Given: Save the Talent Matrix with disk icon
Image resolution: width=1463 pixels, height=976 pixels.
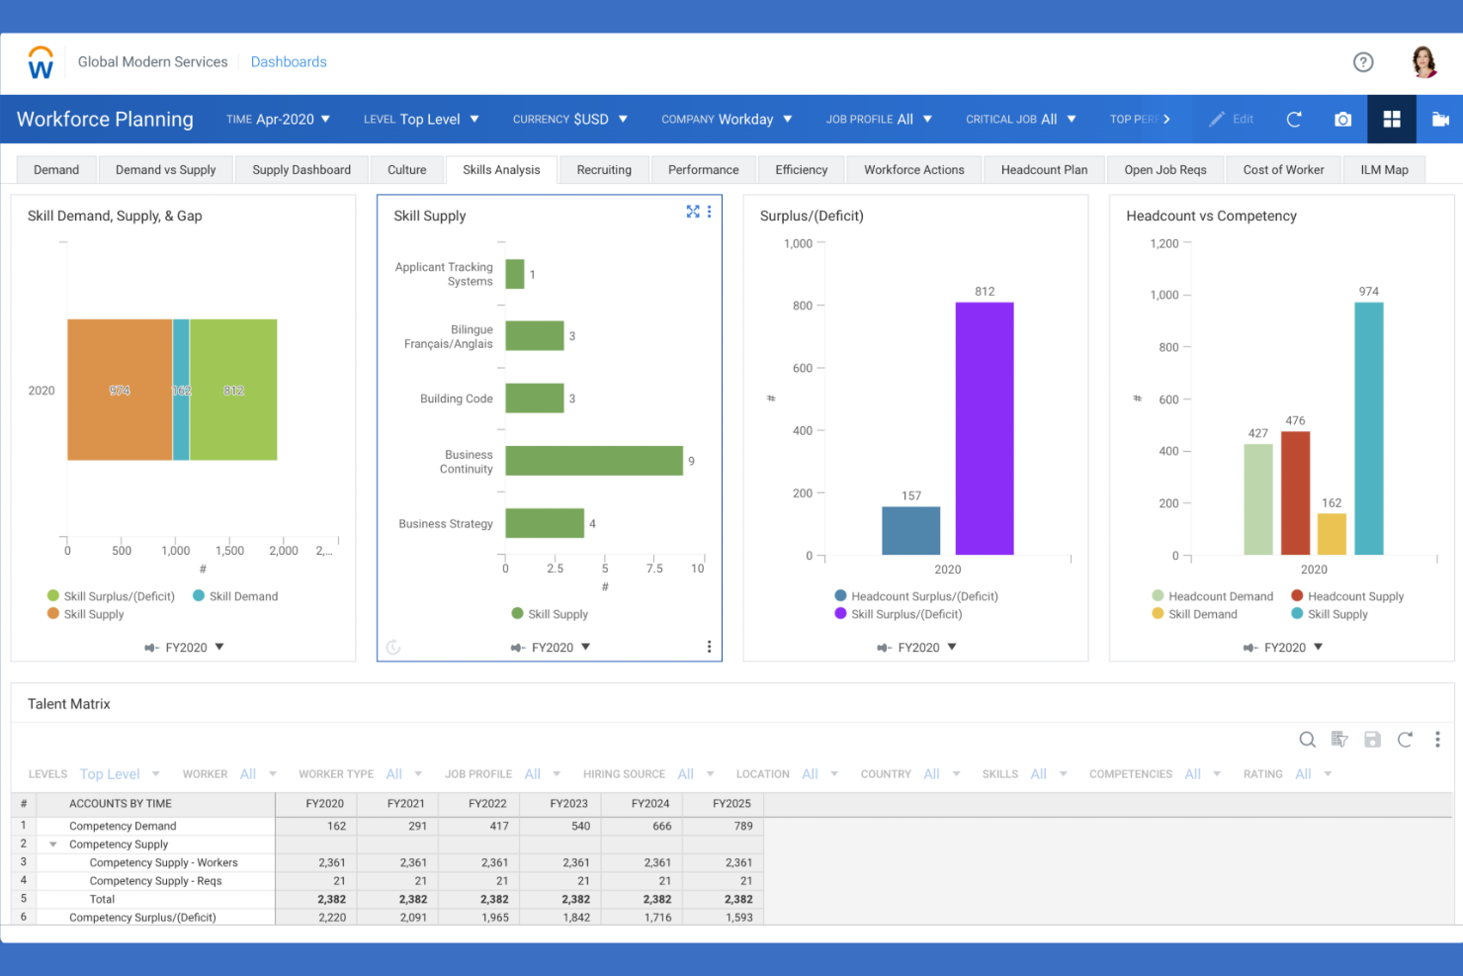Looking at the screenshot, I should (1372, 740).
